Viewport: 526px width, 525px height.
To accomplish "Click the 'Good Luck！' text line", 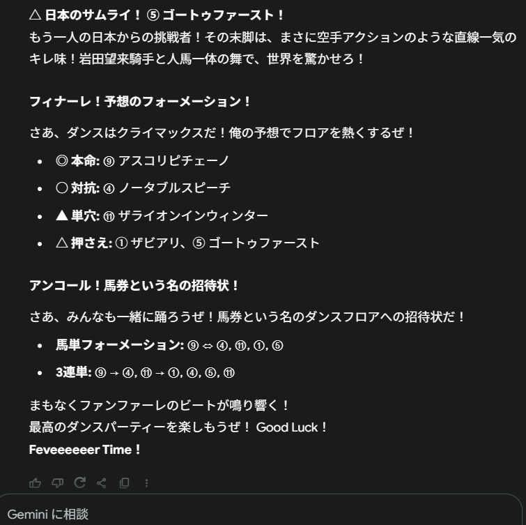I will pyautogui.click(x=292, y=427).
